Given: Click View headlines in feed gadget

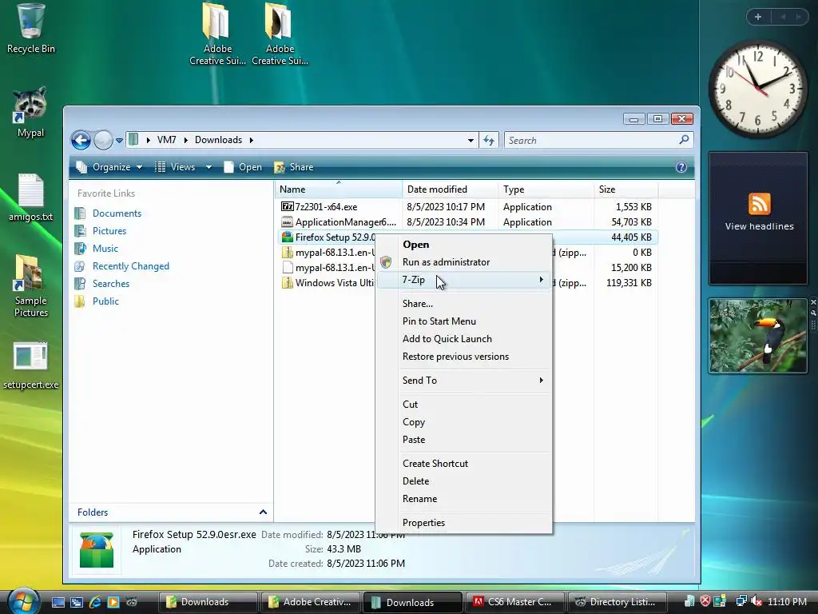Looking at the screenshot, I should (x=759, y=226).
